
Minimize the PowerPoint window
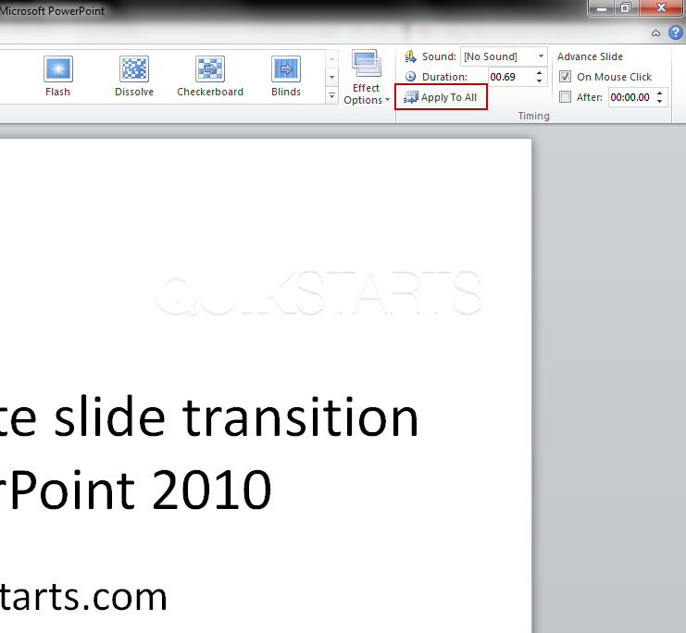(x=602, y=8)
